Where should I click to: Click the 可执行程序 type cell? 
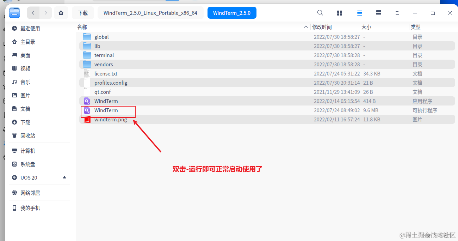point(425,110)
